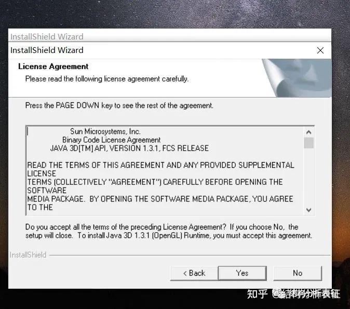
Task: Go to previous step with Back button
Action: (x=194, y=273)
